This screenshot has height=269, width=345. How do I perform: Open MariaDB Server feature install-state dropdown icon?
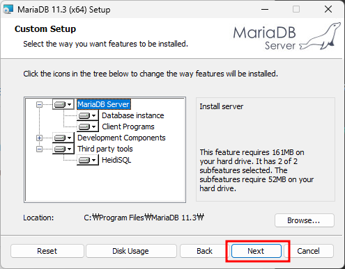point(63,104)
